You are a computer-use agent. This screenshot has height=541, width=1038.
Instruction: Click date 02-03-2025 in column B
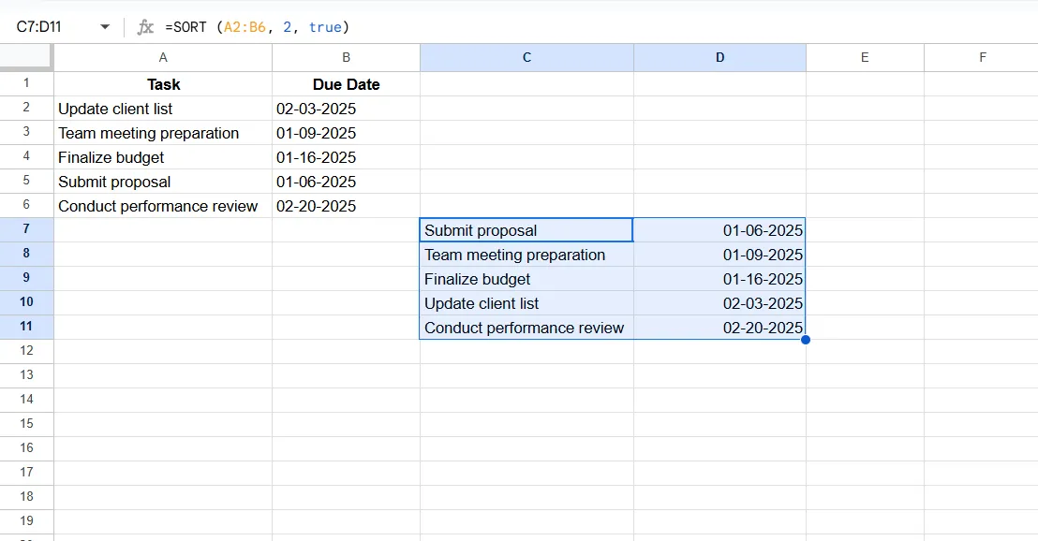click(347, 109)
